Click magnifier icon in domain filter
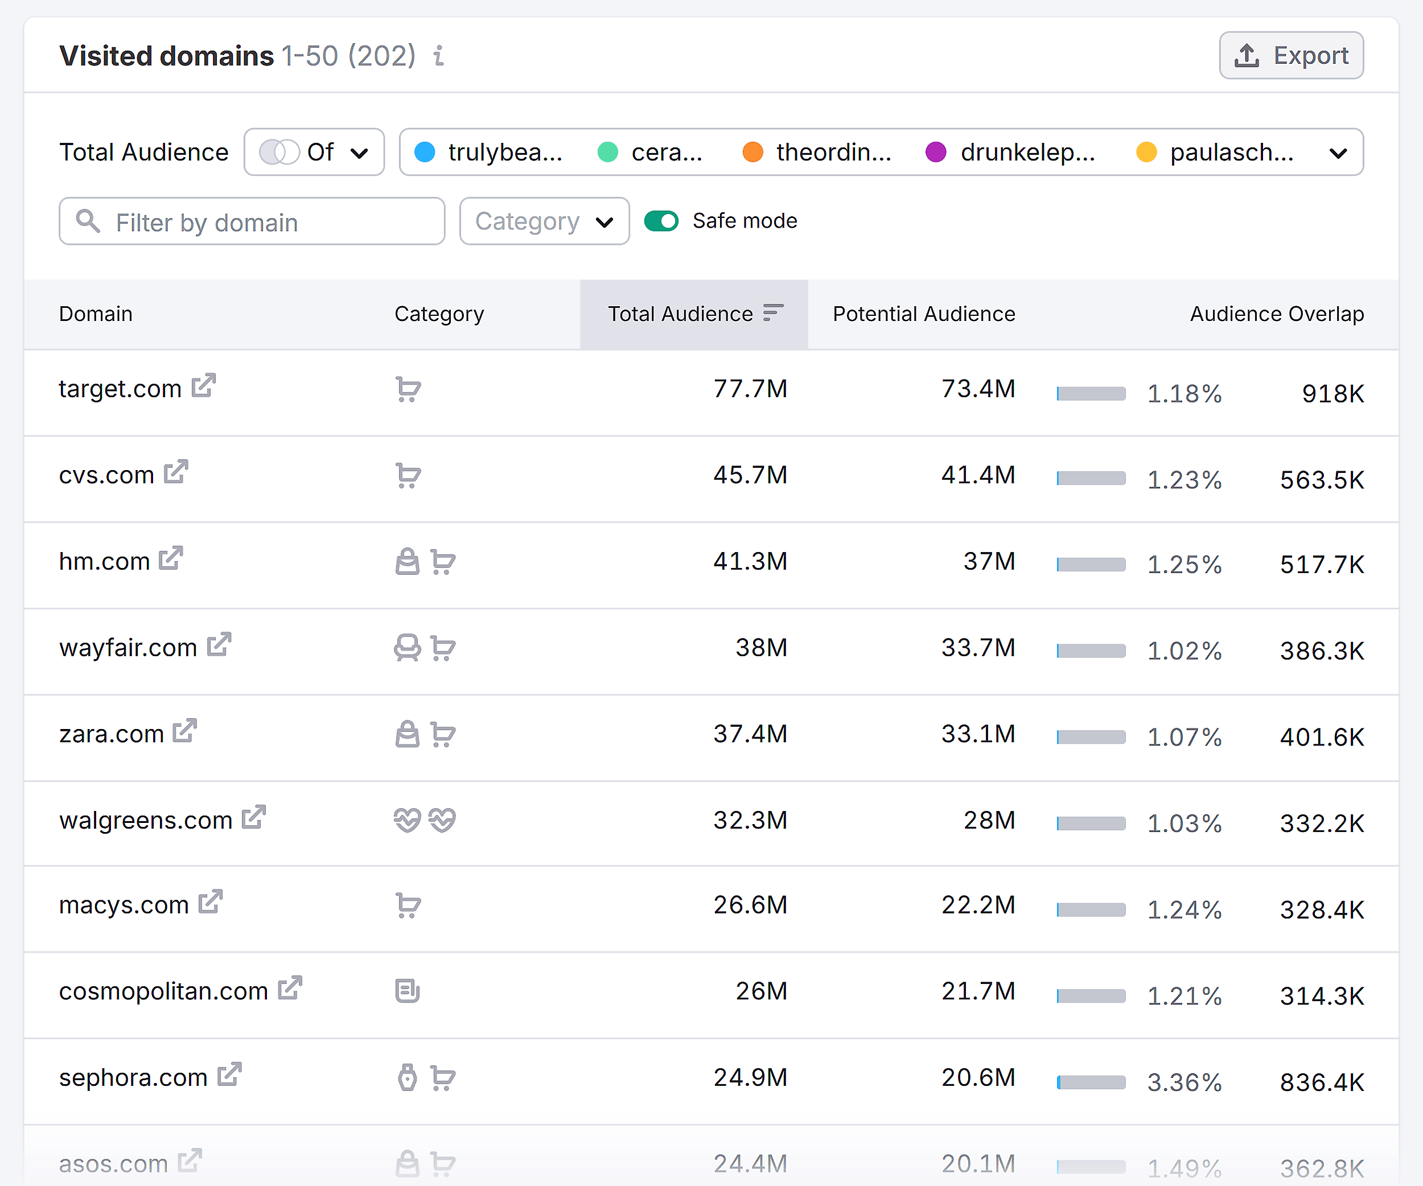This screenshot has height=1186, width=1423. (x=88, y=221)
